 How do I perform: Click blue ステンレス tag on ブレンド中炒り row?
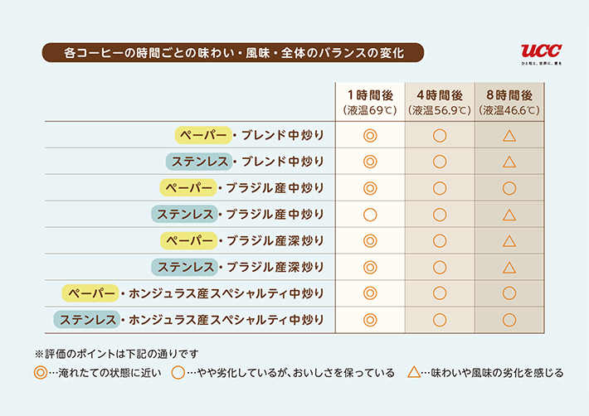click(199, 162)
